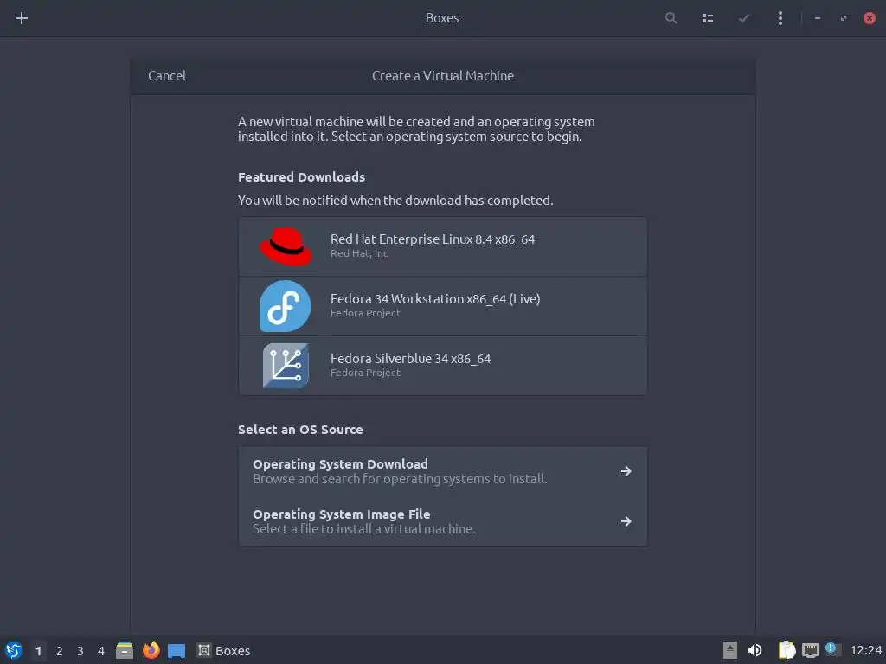Image resolution: width=886 pixels, height=664 pixels.
Task: Open Operating System Download option
Action: pos(442,471)
